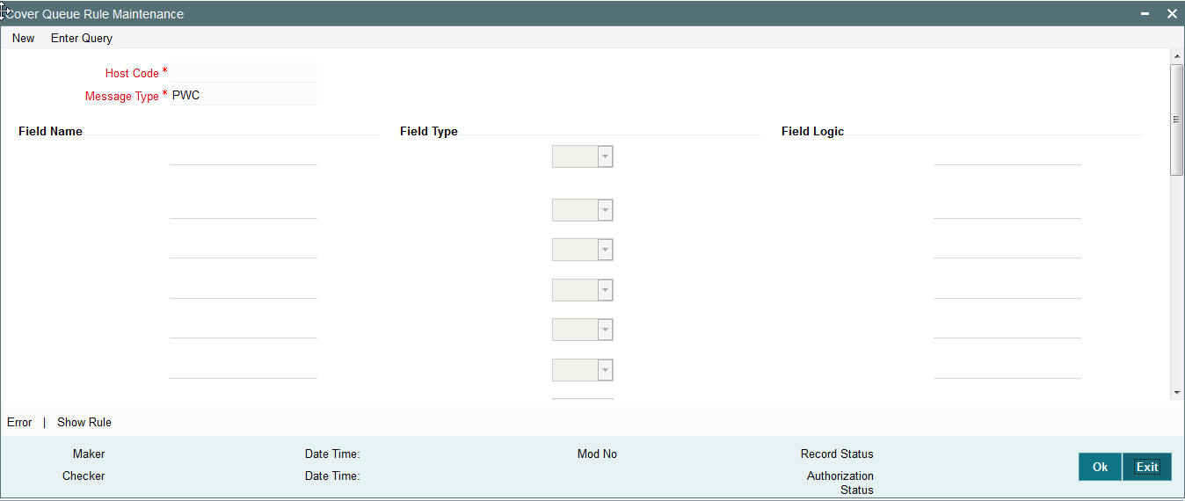Click the second Field Name input
The image size is (1185, 501).
click(244, 209)
